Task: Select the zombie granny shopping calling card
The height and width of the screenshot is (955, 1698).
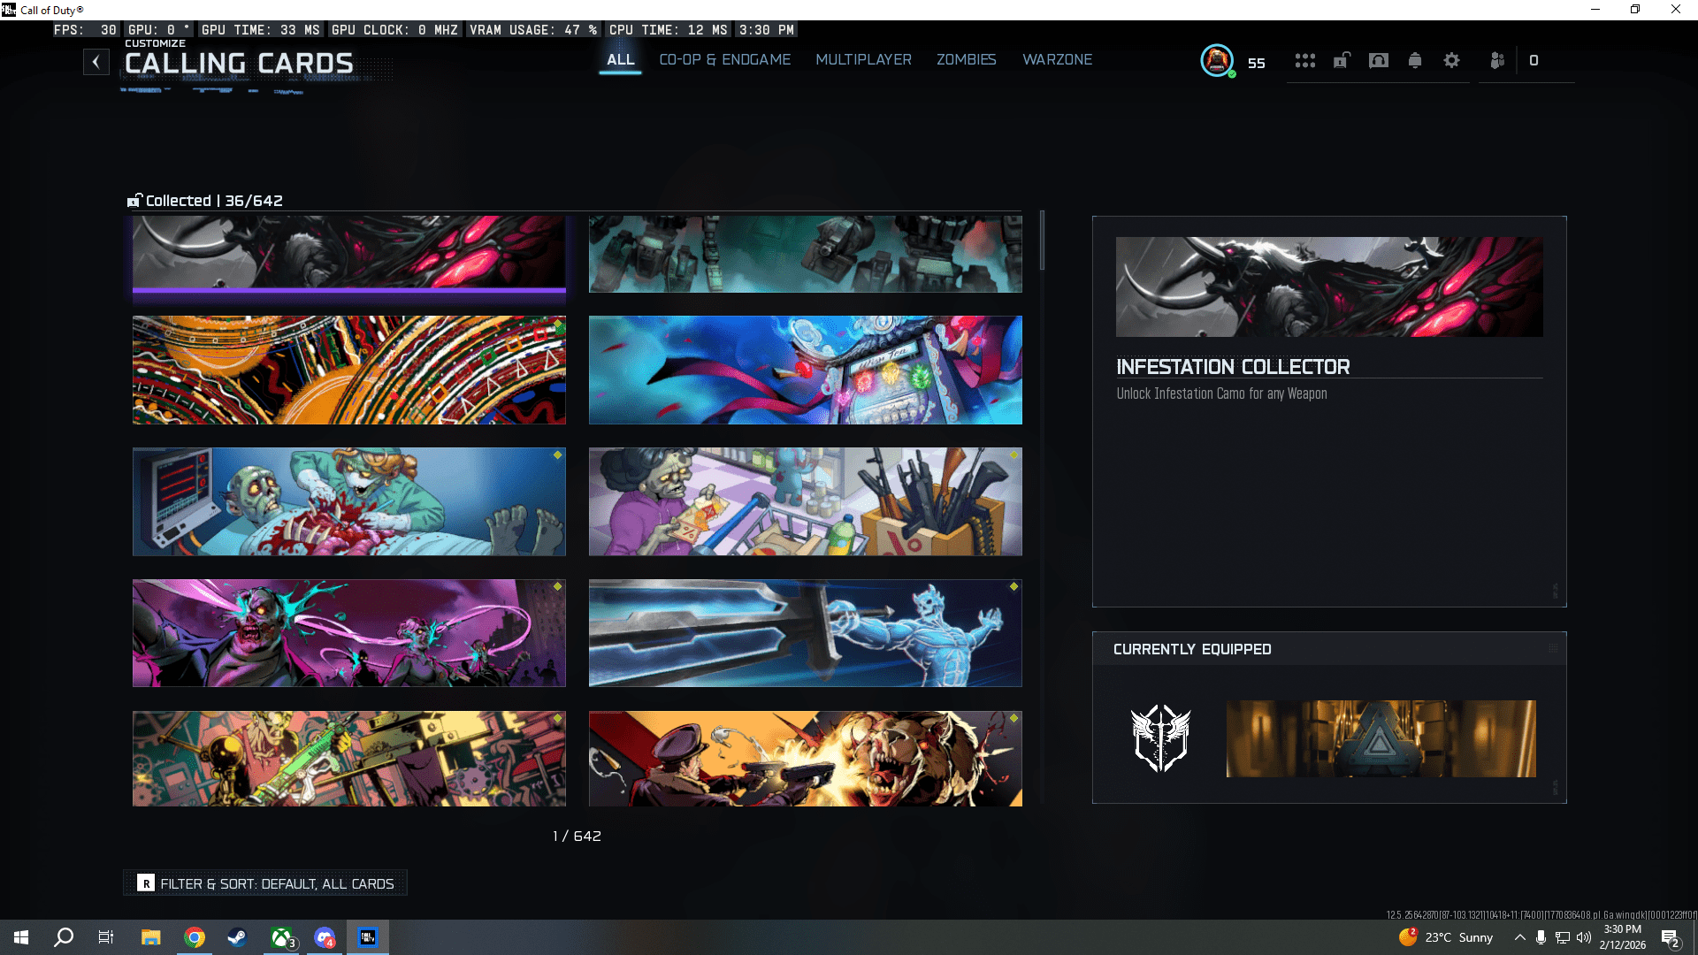Action: 806,501
